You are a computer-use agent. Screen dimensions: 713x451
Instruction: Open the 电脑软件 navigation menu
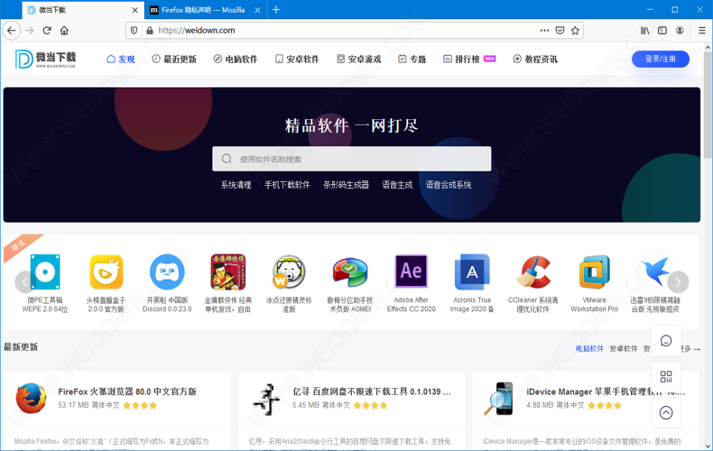(x=236, y=60)
